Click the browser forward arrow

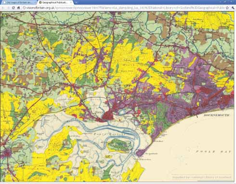coord(8,8)
